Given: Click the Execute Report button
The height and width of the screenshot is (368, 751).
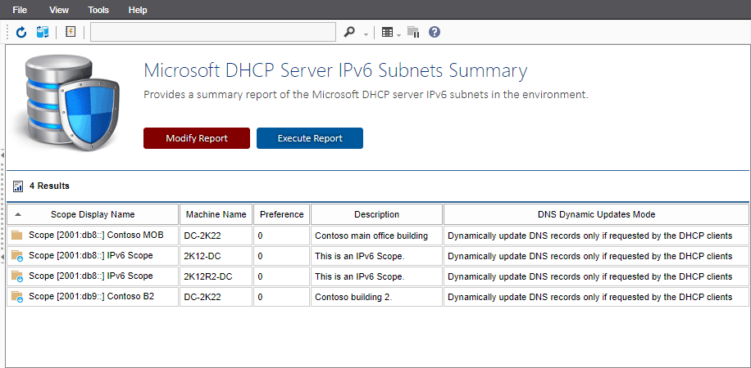Looking at the screenshot, I should [x=310, y=138].
